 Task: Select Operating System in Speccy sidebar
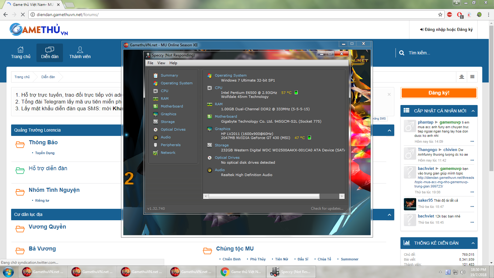point(177,83)
